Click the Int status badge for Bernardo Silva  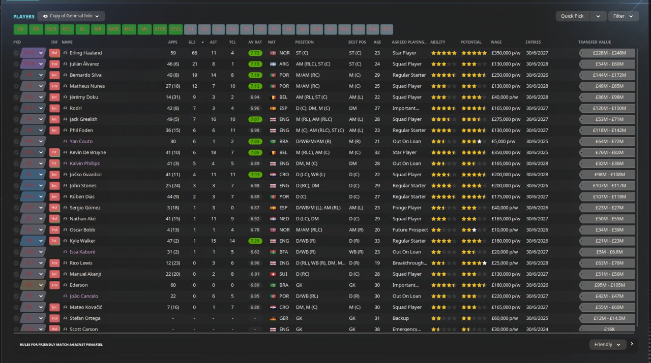(54, 75)
